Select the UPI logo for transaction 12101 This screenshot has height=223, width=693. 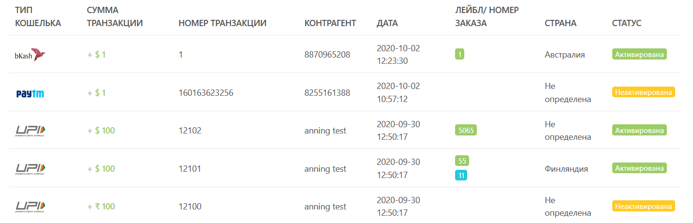[30, 168]
